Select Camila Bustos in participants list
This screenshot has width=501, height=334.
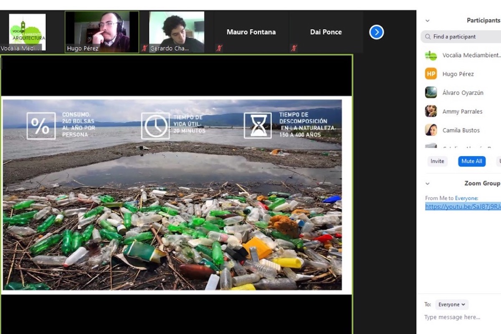tap(461, 130)
